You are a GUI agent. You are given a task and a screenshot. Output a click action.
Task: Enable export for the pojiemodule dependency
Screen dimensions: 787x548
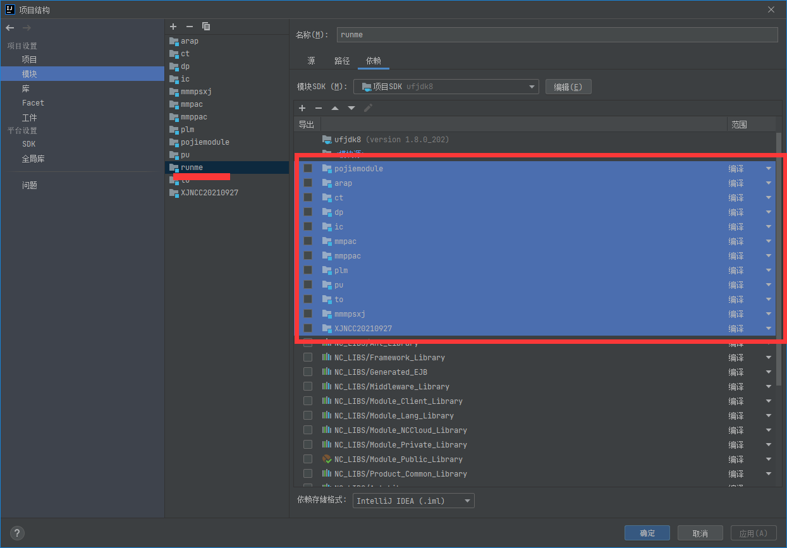point(308,168)
